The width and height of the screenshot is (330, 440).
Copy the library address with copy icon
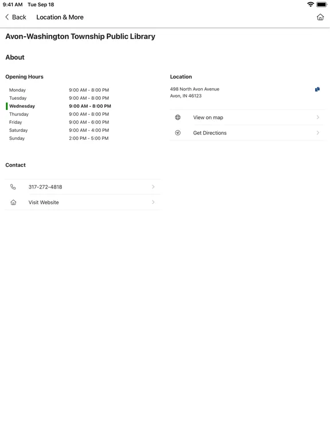point(317,89)
